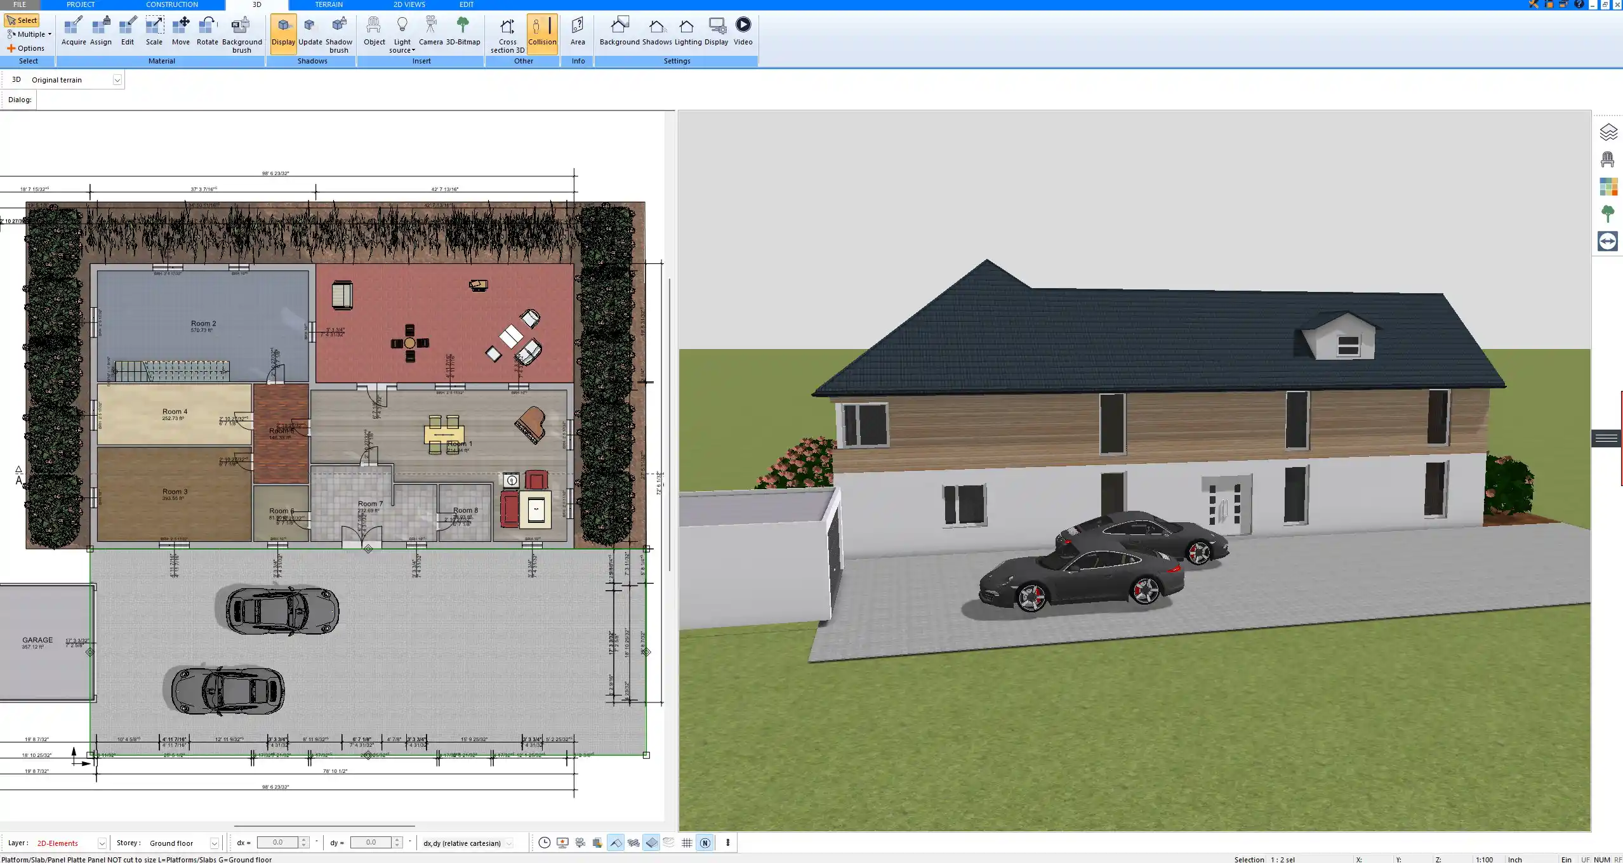Insert a Camera
This screenshot has height=863, width=1623.
(x=430, y=31)
